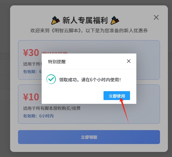Click the party popper icon right of title
172x157 pixels.
pos(115,20)
